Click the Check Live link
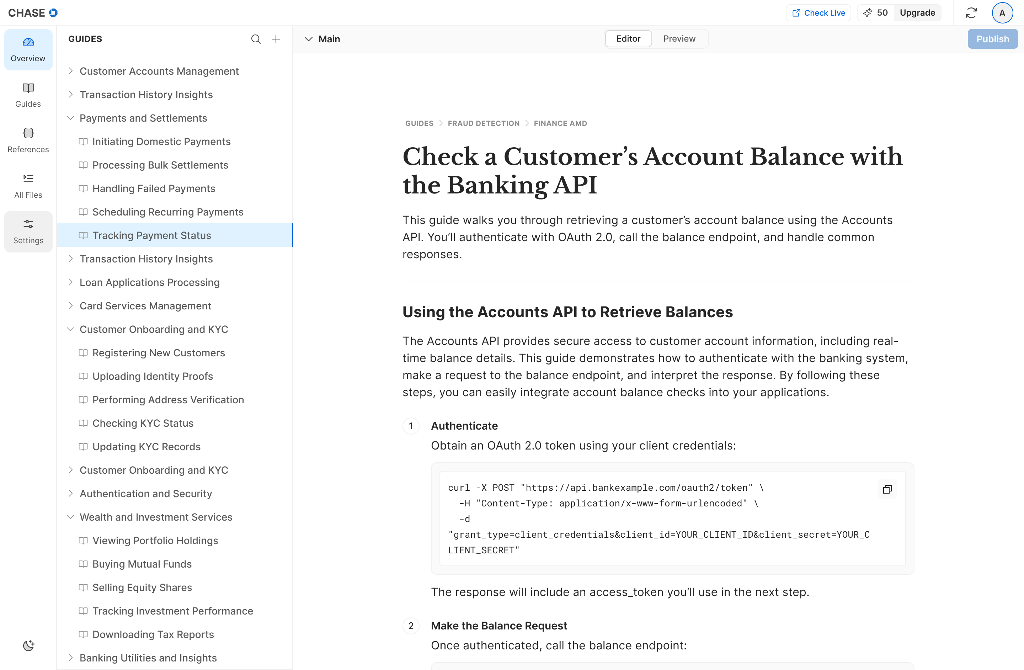Image resolution: width=1024 pixels, height=670 pixels. 818,13
